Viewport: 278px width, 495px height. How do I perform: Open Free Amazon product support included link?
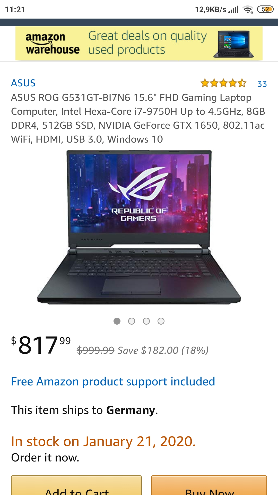[113, 382]
